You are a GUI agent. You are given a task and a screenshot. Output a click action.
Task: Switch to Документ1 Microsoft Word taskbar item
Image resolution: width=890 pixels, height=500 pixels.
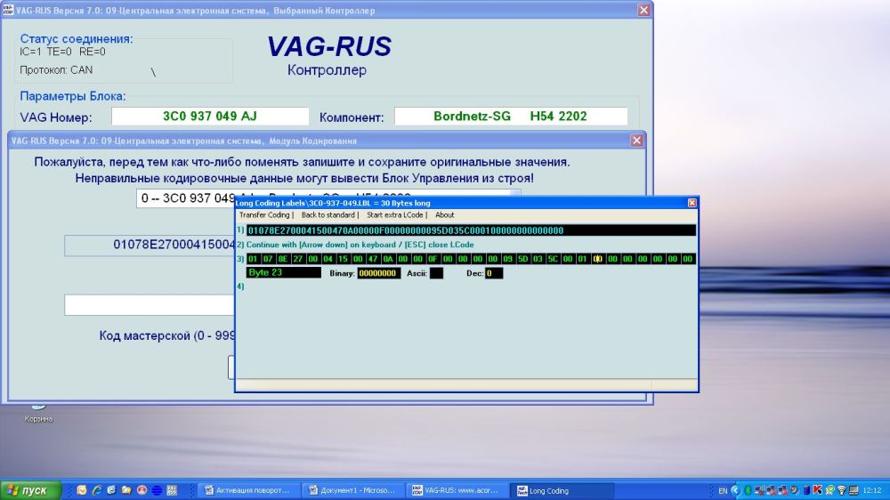(x=352, y=490)
